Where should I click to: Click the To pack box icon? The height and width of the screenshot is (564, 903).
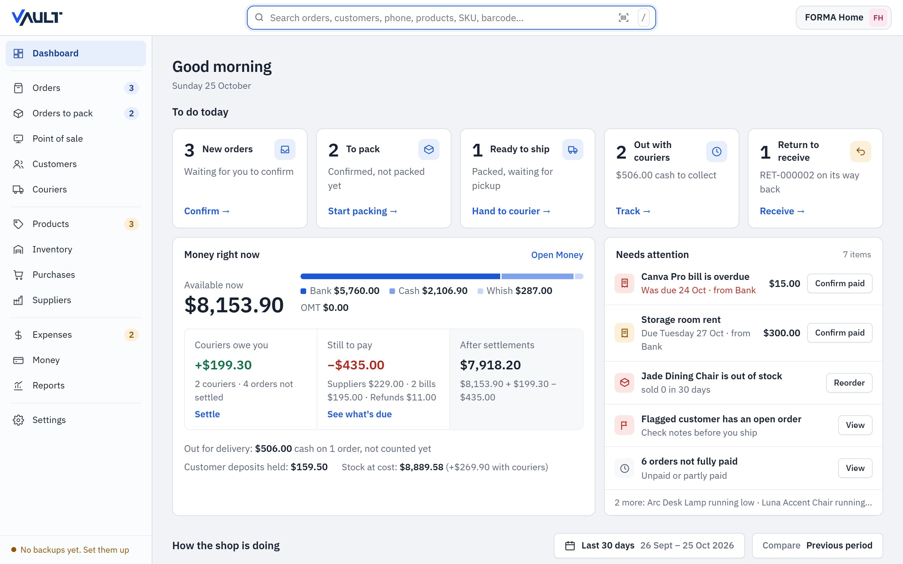coord(429,149)
